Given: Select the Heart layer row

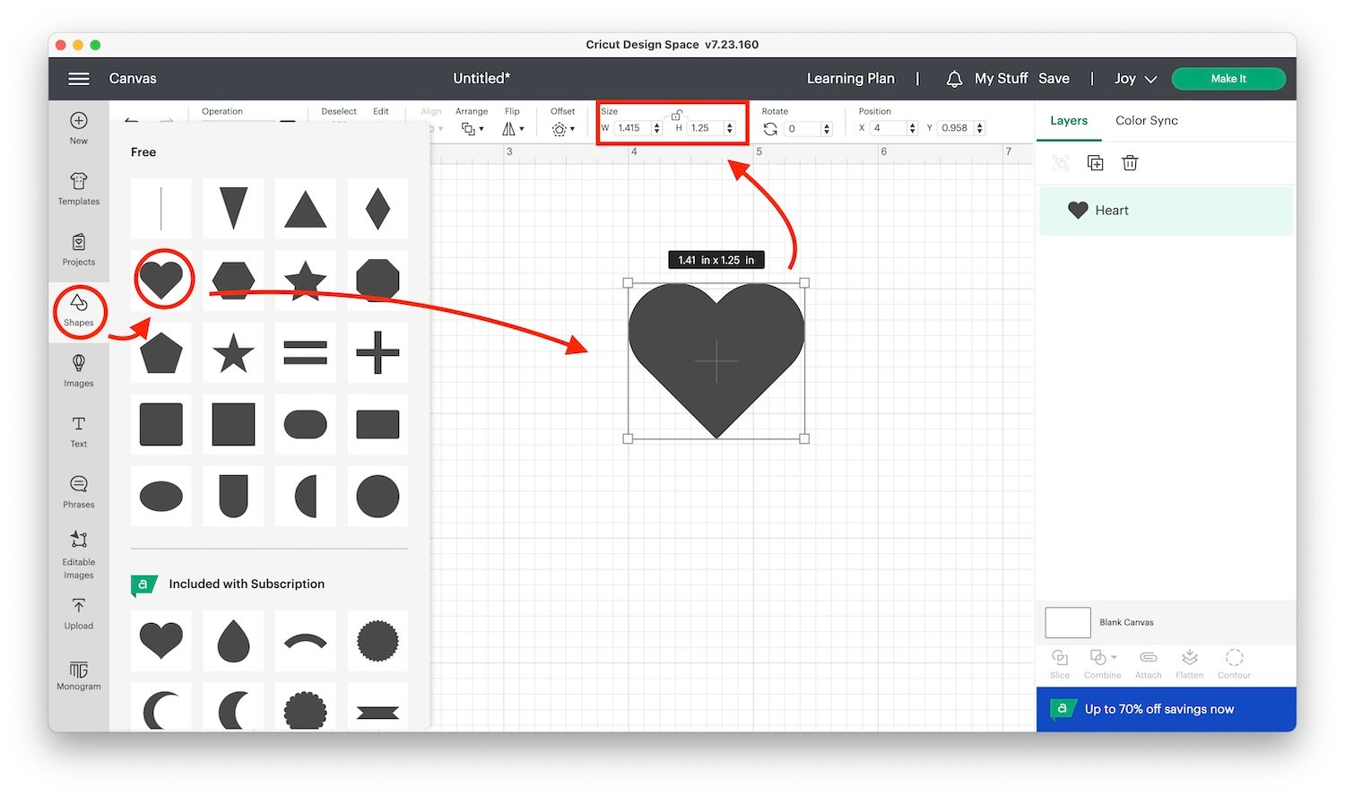Looking at the screenshot, I should (x=1166, y=211).
